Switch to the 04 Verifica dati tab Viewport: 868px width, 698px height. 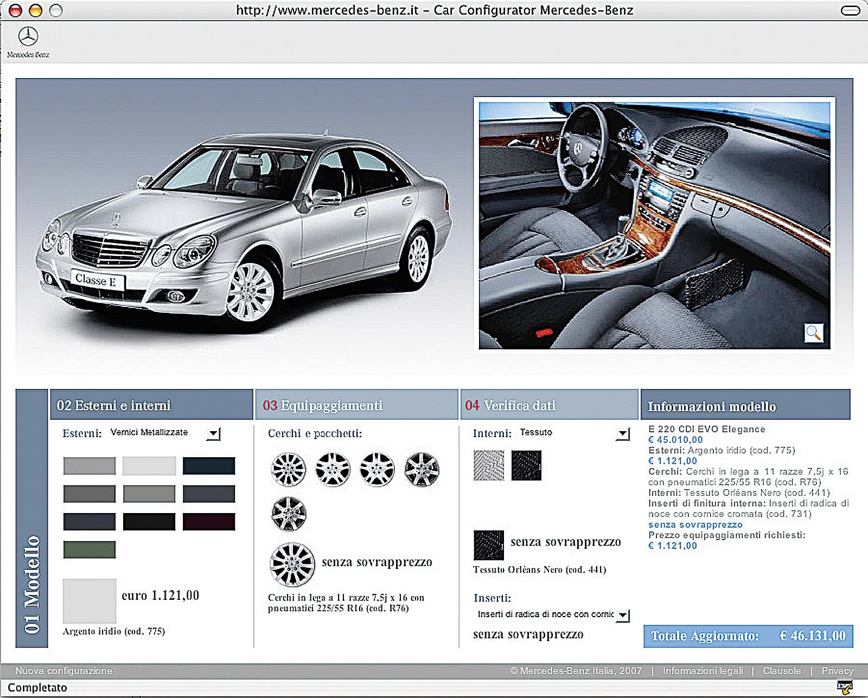[x=549, y=405]
